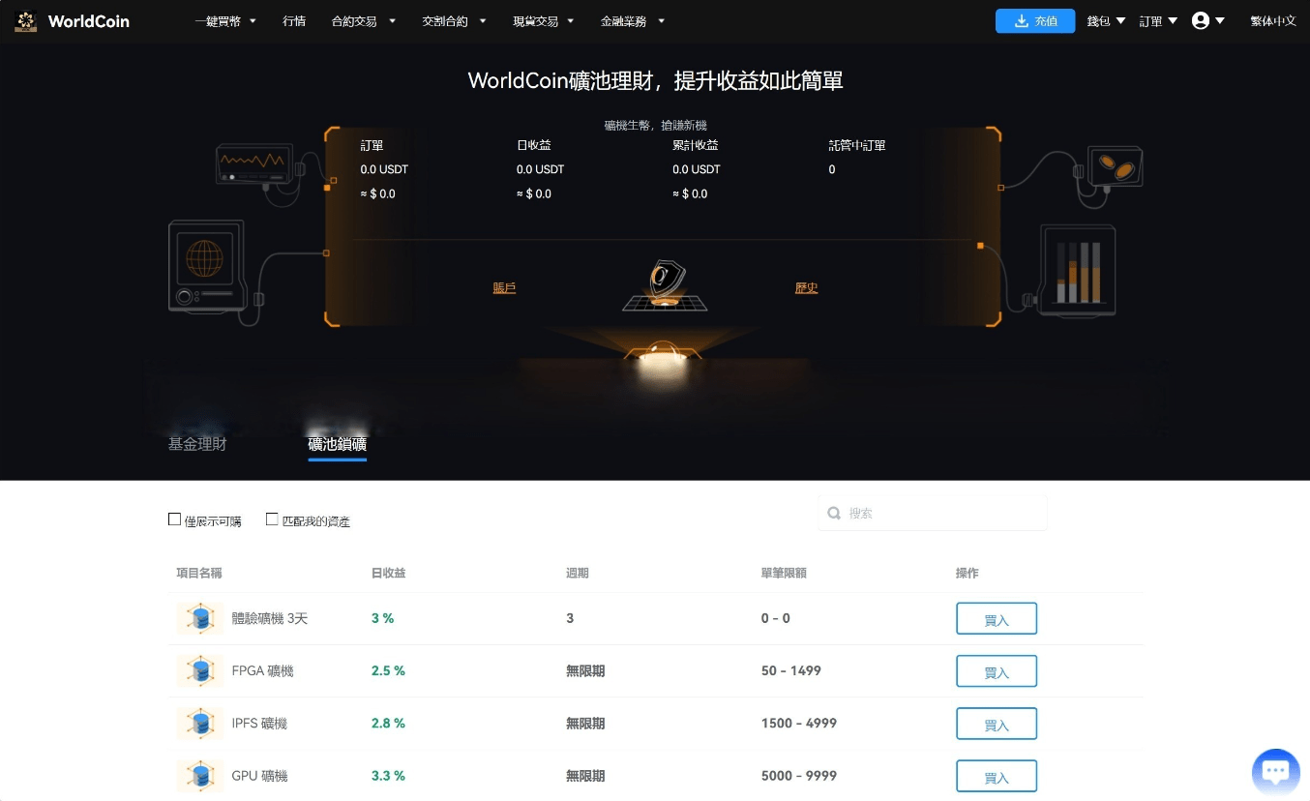Screen dimensions: 1310x801
Task: Click the IPFS 礦機 miner icon
Action: coord(201,723)
